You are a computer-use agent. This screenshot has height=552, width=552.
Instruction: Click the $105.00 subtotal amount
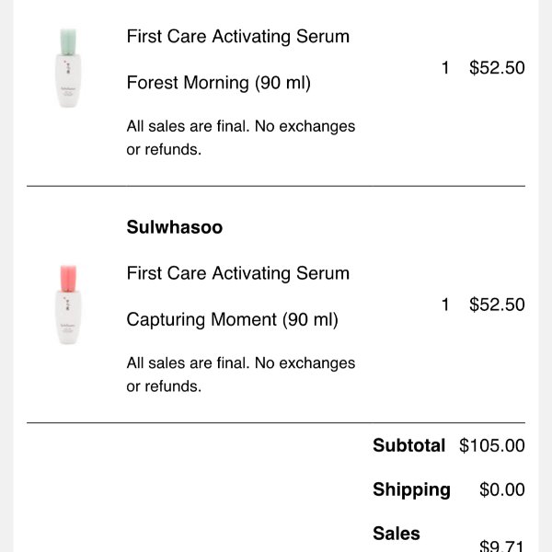(492, 445)
